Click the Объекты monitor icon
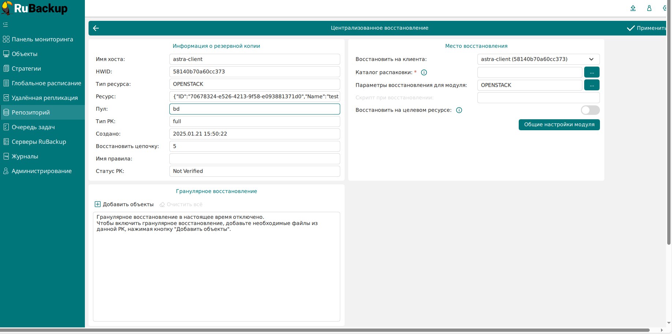Image resolution: width=672 pixels, height=334 pixels. [x=6, y=54]
